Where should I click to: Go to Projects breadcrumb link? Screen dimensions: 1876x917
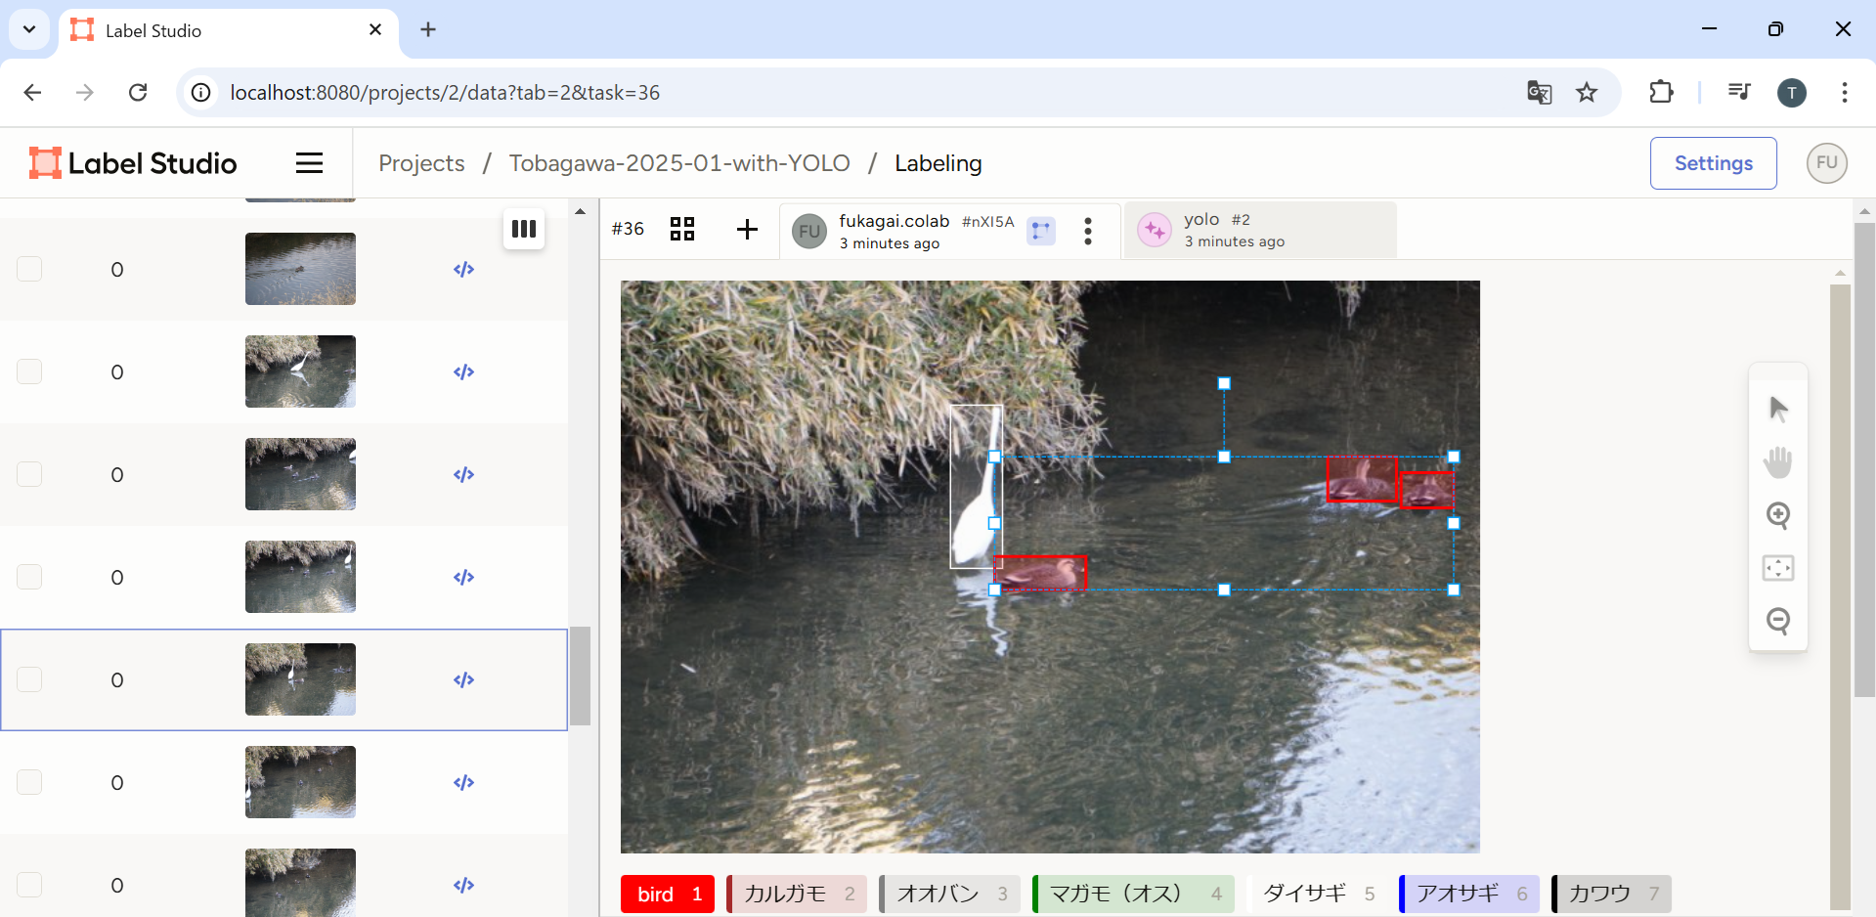(x=421, y=163)
